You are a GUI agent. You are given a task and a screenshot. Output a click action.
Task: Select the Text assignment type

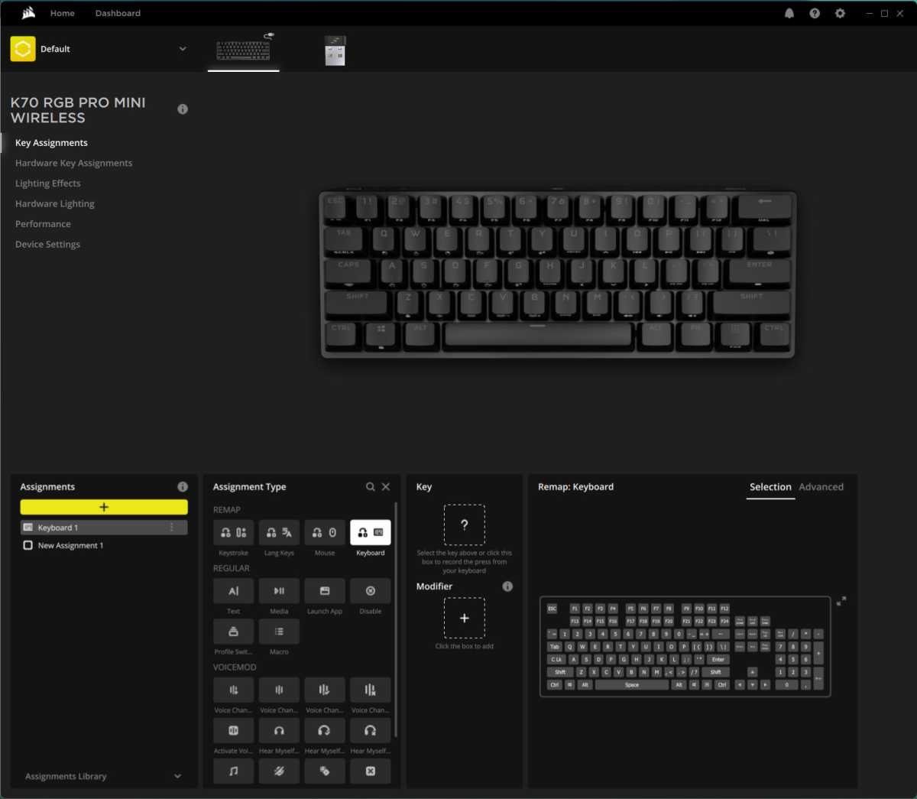click(x=233, y=591)
